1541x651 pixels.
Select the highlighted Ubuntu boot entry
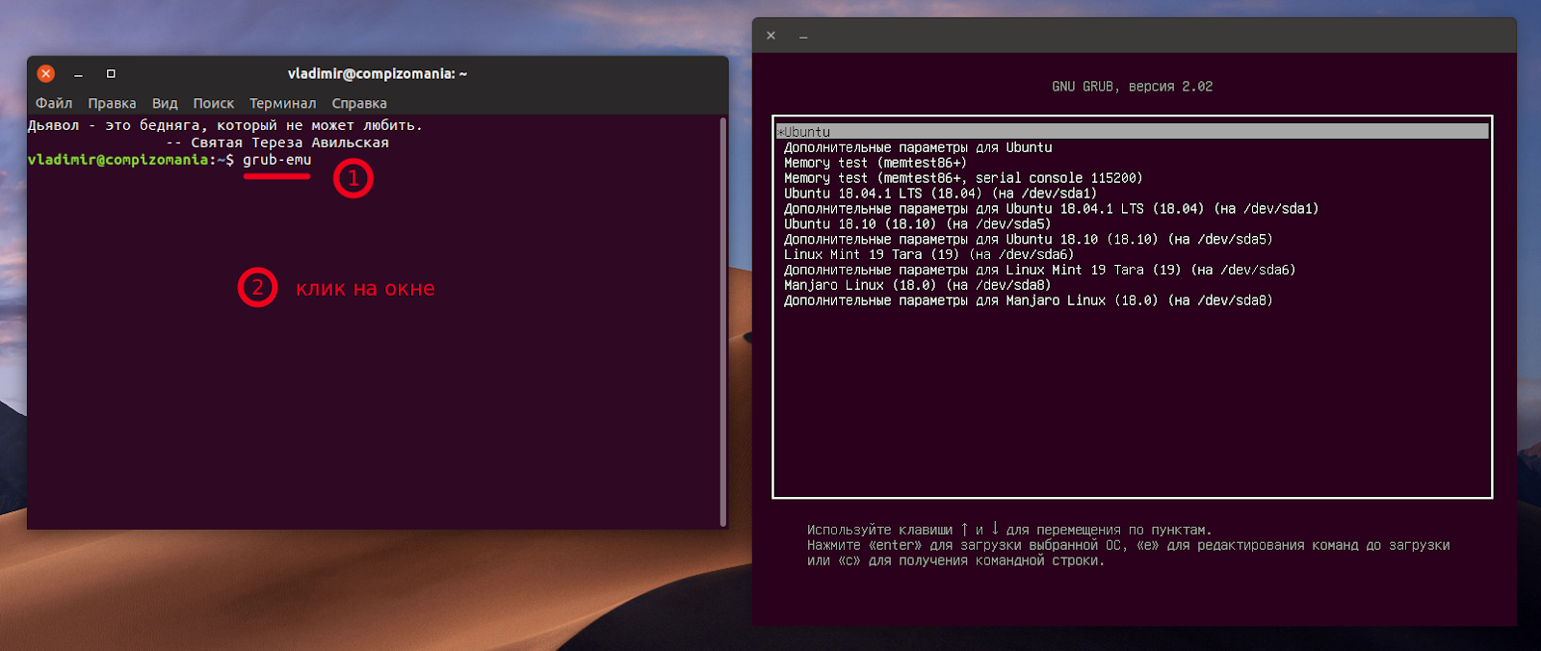click(807, 132)
